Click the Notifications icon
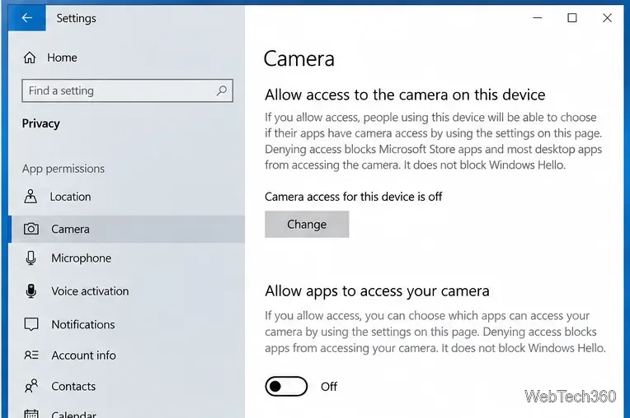 pos(31,324)
